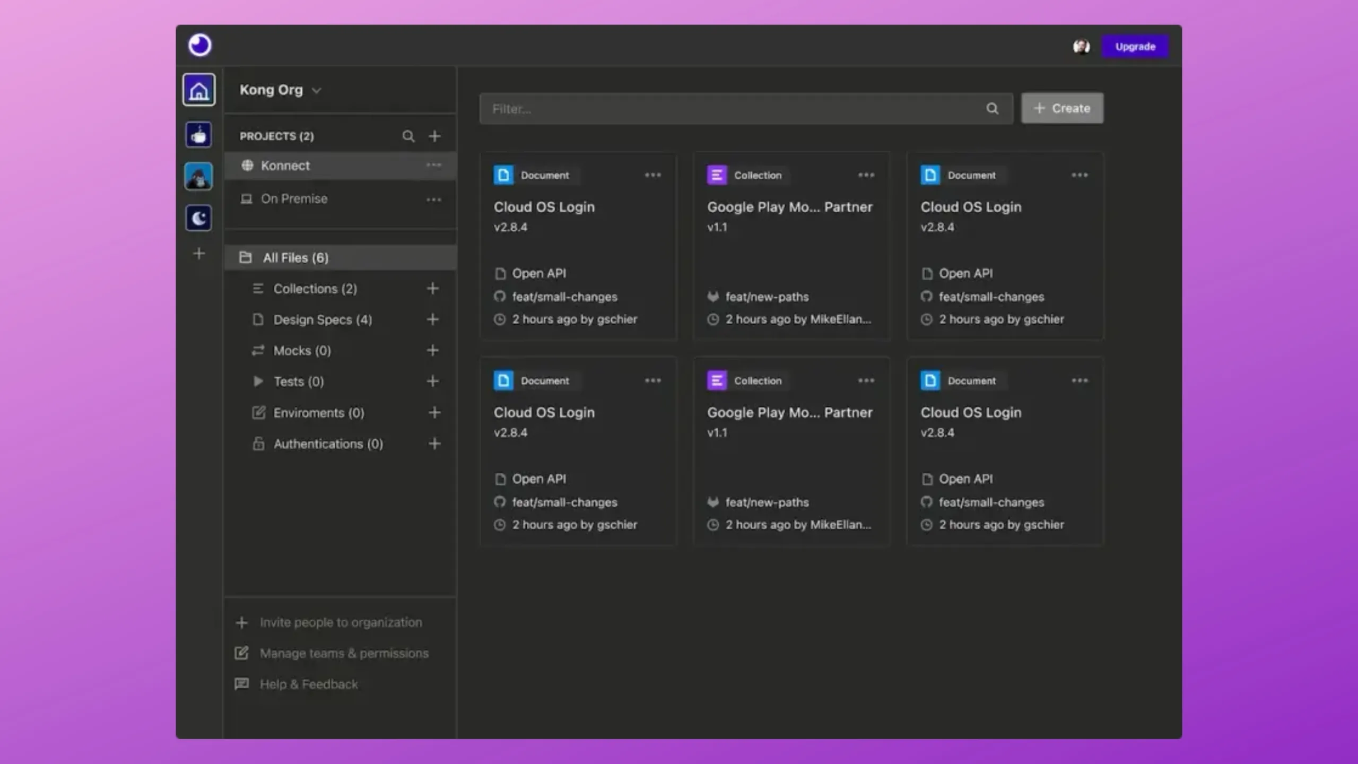Search projects with magnifier icon
The image size is (1358, 764).
click(x=408, y=136)
